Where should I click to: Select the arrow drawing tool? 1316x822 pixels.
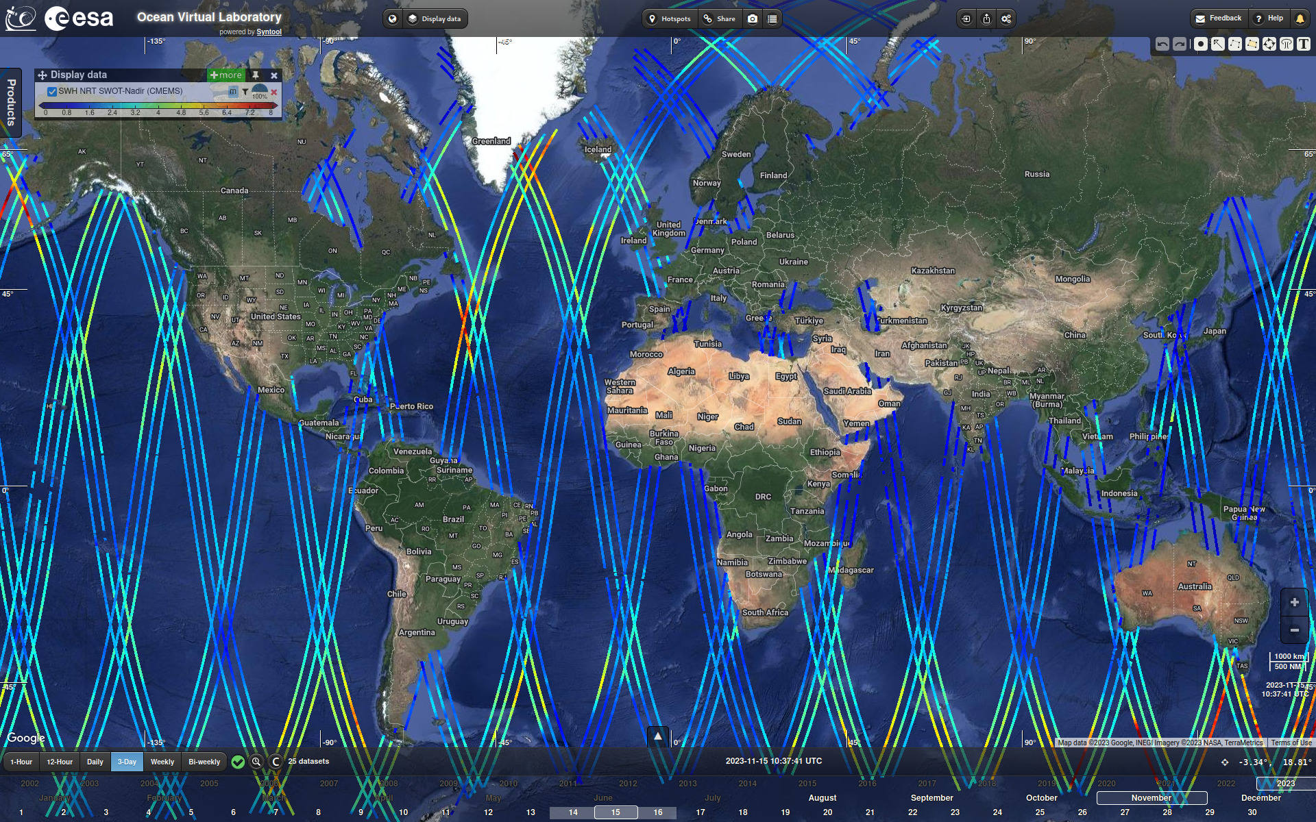[x=1218, y=44]
